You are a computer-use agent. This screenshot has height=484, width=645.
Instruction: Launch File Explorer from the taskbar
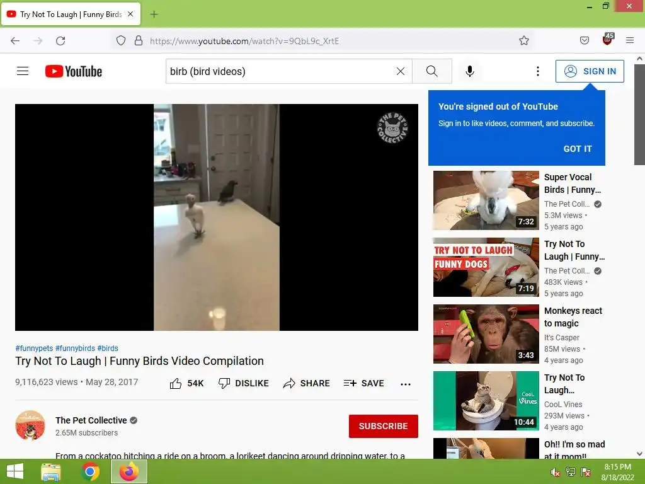(51, 471)
